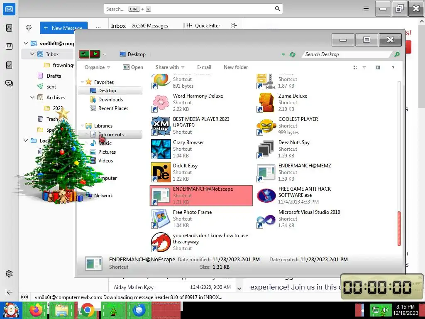This screenshot has width=425, height=319.
Task: Open Explorer help question mark
Action: pos(393,67)
